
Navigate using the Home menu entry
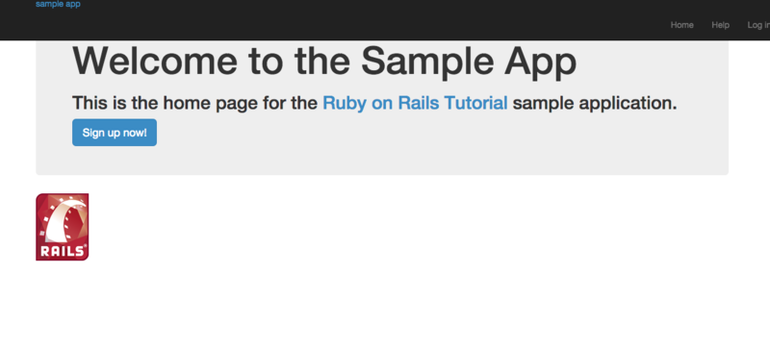coord(682,25)
